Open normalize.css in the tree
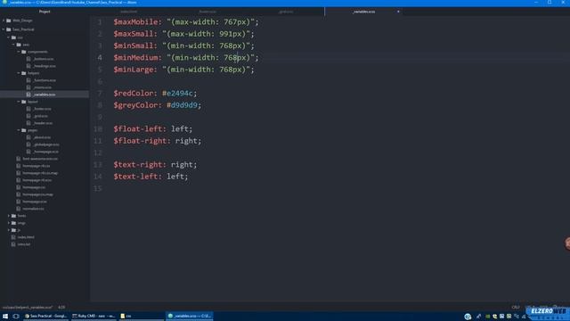This screenshot has height=321, width=570. pos(33,209)
